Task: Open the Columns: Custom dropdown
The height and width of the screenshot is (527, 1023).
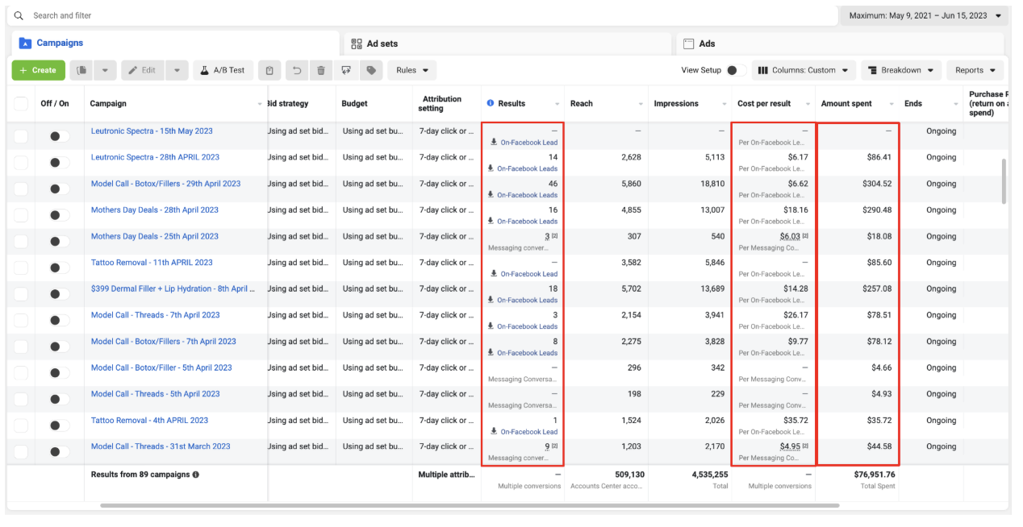Action: 804,70
